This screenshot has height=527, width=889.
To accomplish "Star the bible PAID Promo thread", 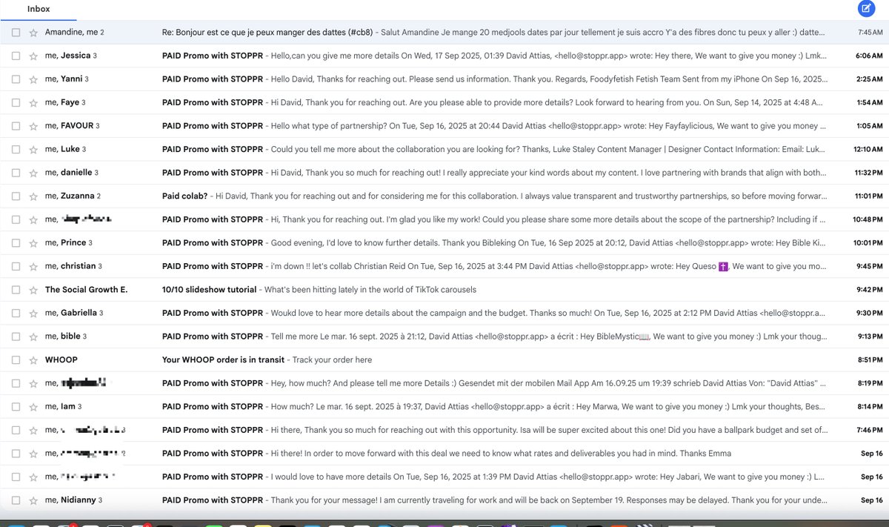I will click(33, 337).
